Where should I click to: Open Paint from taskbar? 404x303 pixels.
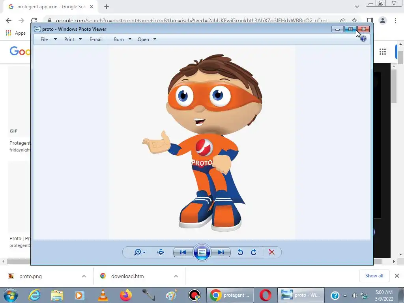[x=171, y=295]
